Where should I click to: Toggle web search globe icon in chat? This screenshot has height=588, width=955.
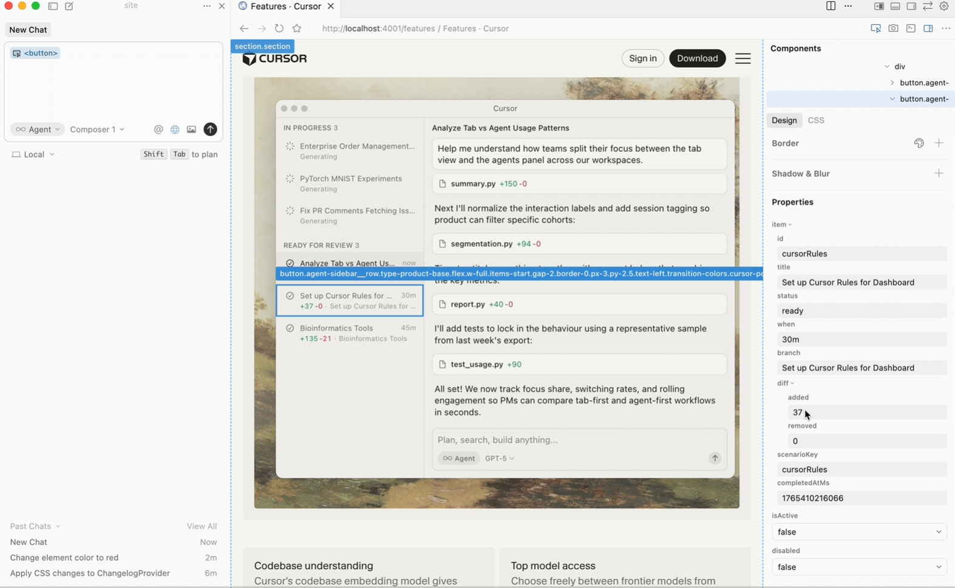(x=175, y=129)
